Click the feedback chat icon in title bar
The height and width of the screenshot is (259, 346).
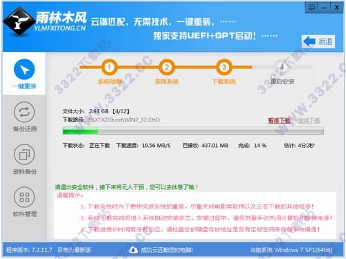point(311,8)
